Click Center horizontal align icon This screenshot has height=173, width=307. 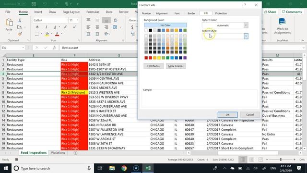97,27
